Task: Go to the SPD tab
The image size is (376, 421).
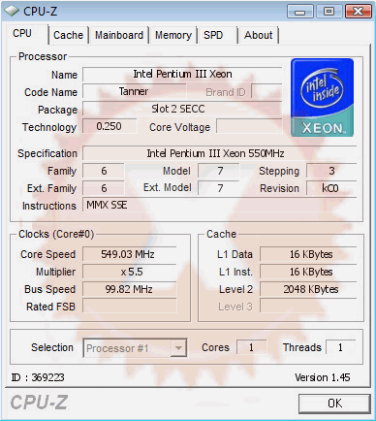Action: click(217, 35)
